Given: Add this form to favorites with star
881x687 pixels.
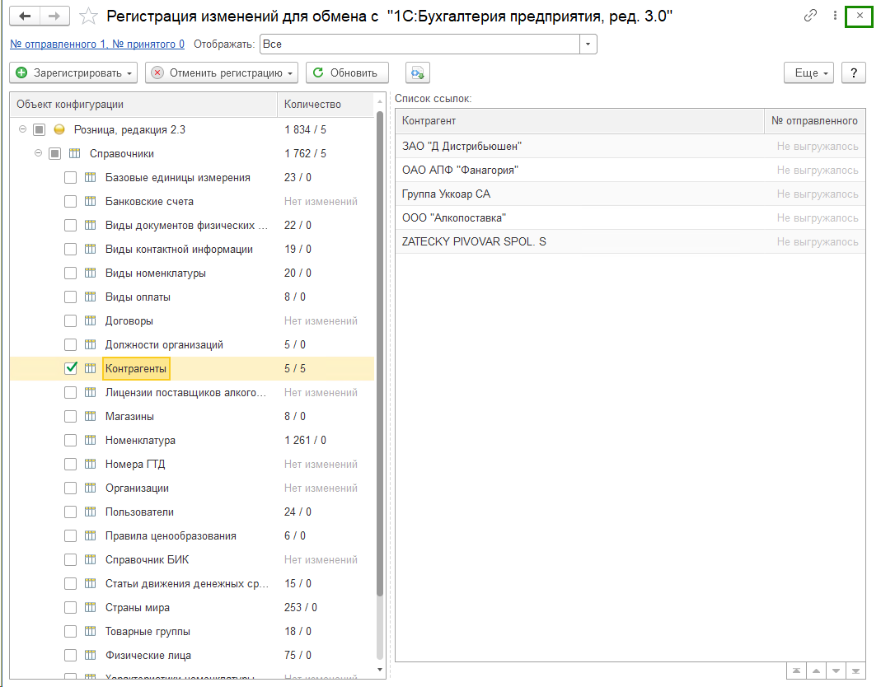Looking at the screenshot, I should [88, 16].
